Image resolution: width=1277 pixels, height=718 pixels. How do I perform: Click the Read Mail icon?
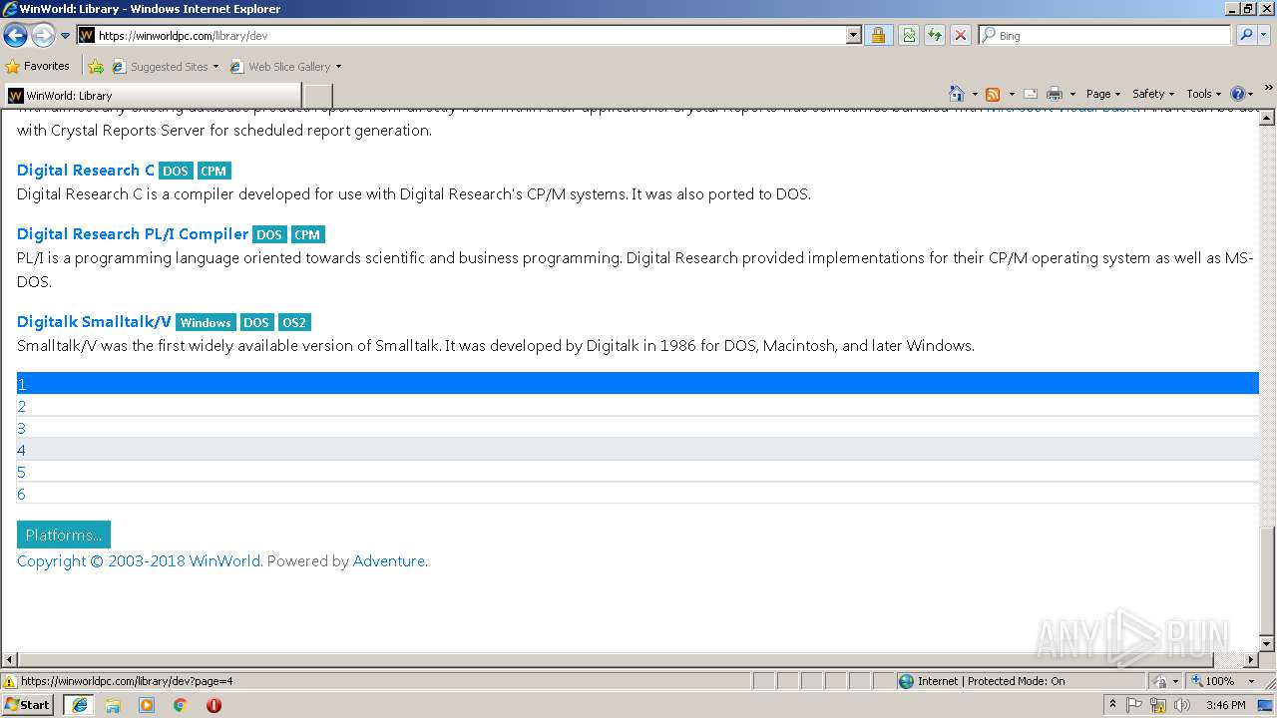[1031, 94]
